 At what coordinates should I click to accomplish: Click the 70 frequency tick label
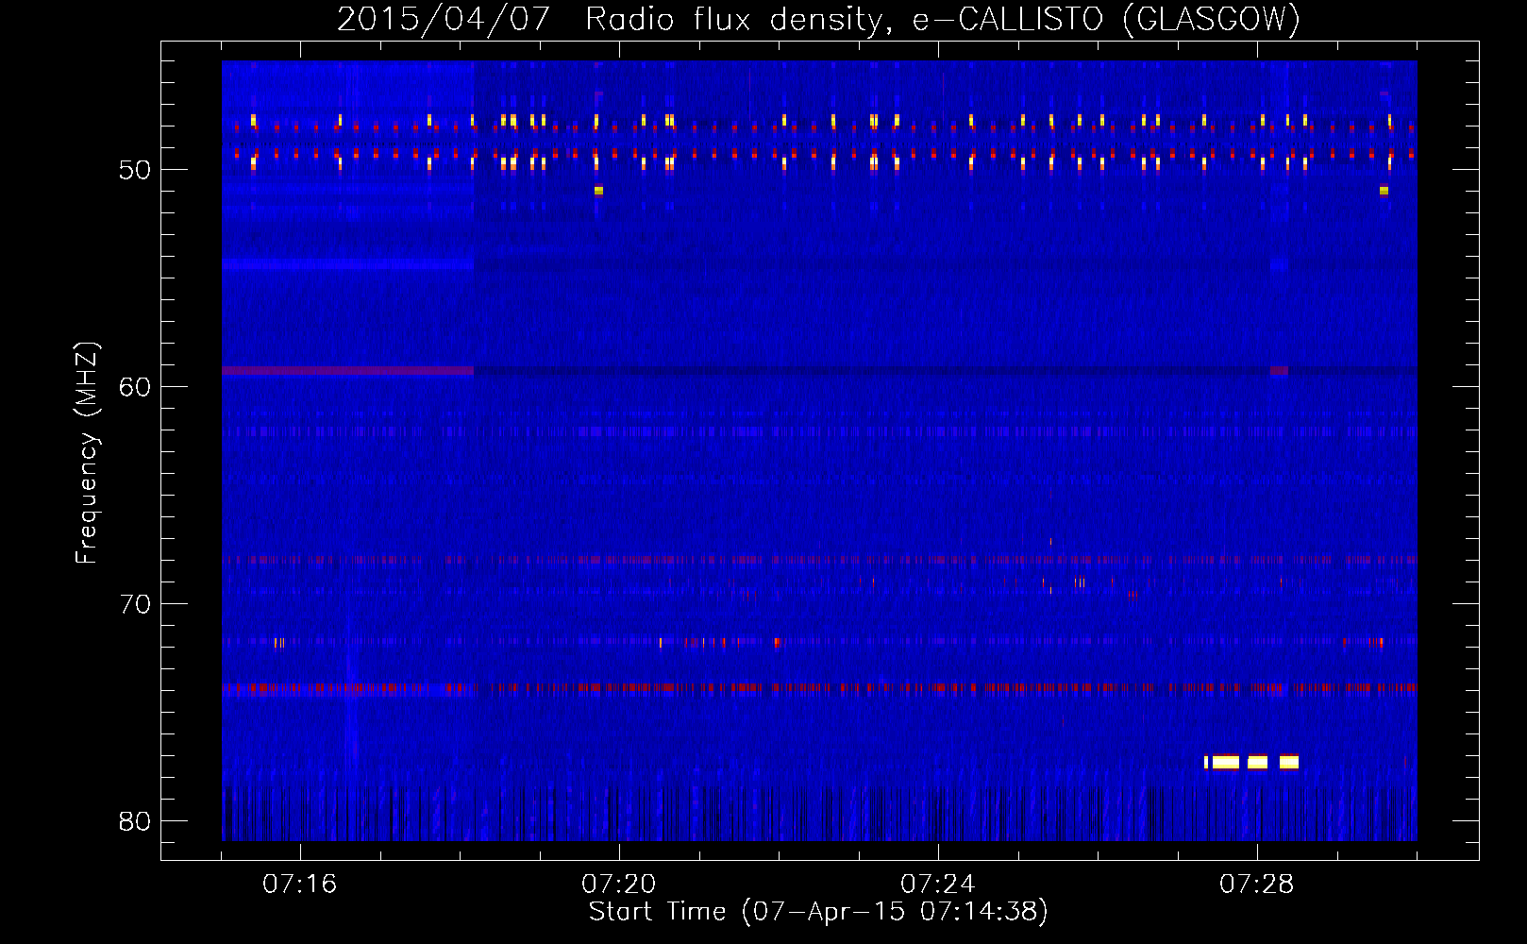coord(135,604)
